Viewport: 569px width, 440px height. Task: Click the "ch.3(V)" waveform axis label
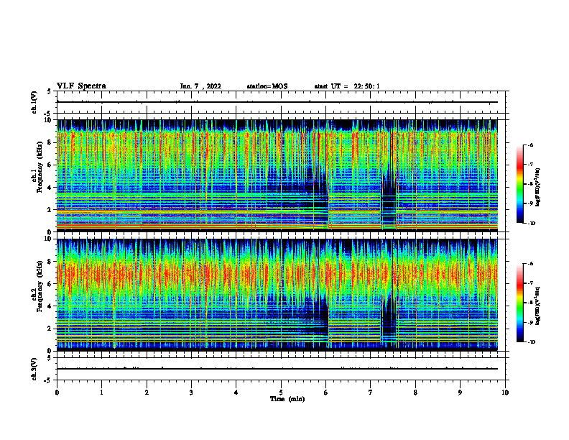click(x=34, y=369)
